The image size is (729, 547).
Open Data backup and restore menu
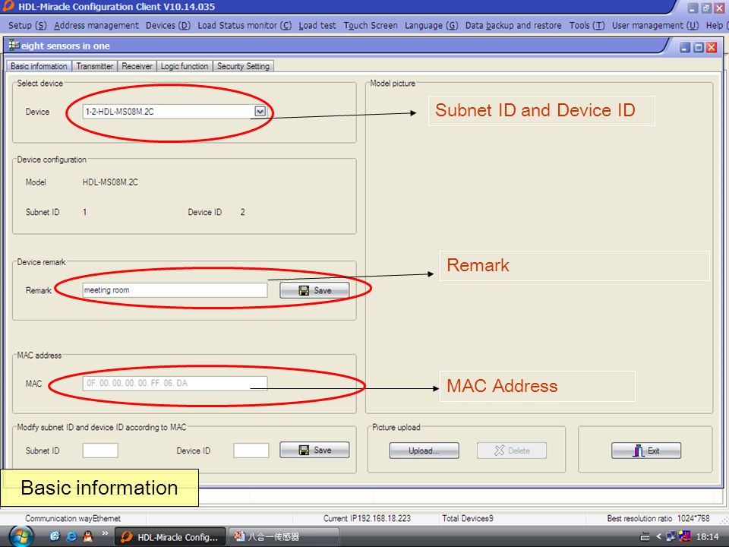[x=513, y=26]
